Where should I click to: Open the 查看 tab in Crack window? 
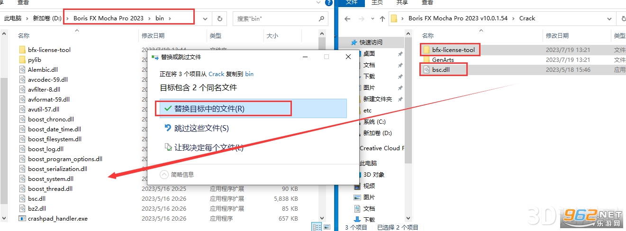[x=427, y=2]
